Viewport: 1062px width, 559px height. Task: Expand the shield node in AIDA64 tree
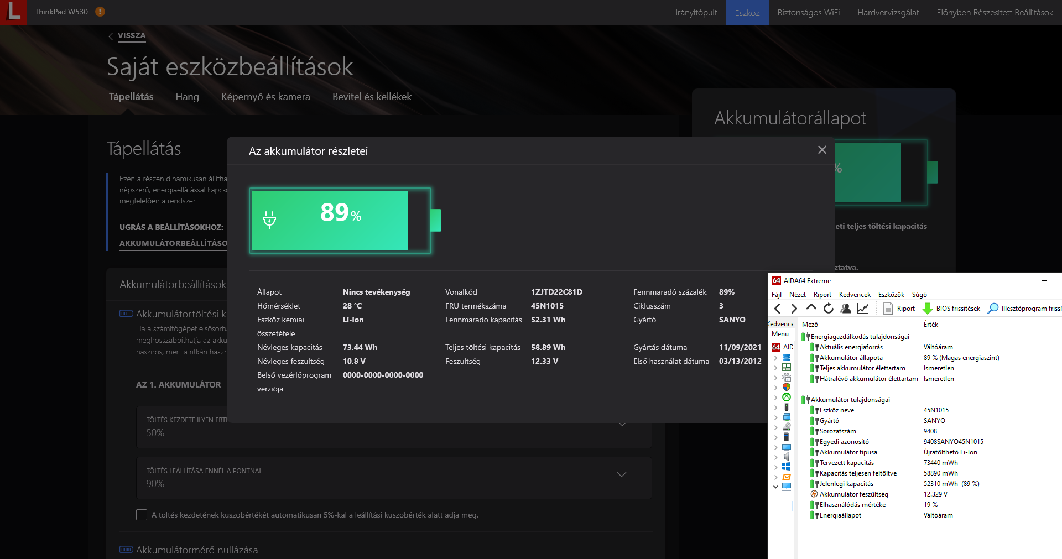point(775,388)
